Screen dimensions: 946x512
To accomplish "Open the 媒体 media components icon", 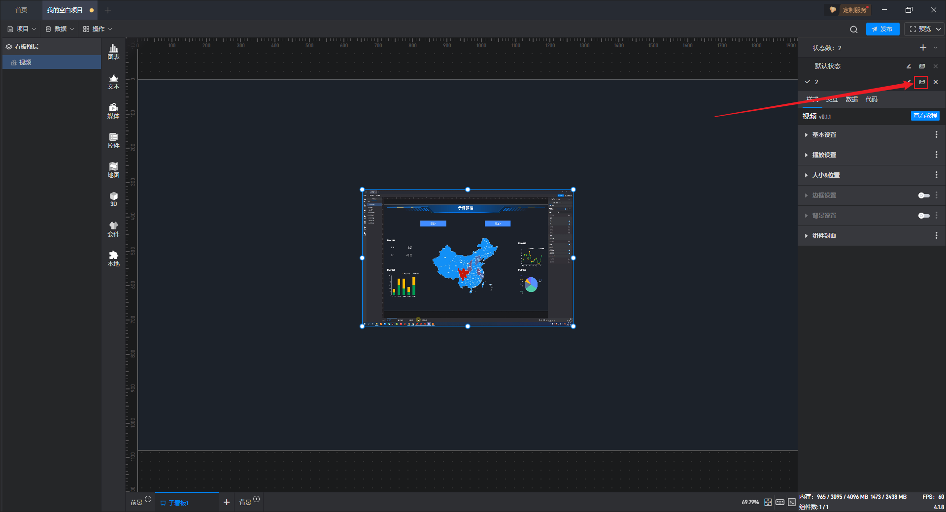I will [x=113, y=111].
